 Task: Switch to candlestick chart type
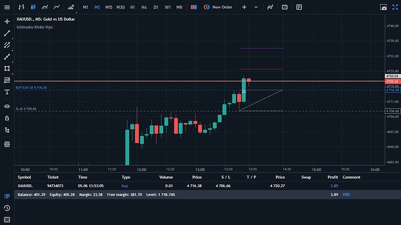point(33,7)
